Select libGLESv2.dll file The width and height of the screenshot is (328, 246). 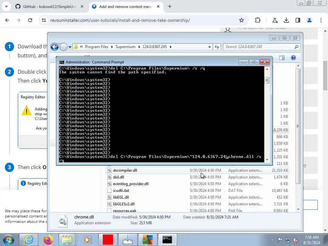197,204
